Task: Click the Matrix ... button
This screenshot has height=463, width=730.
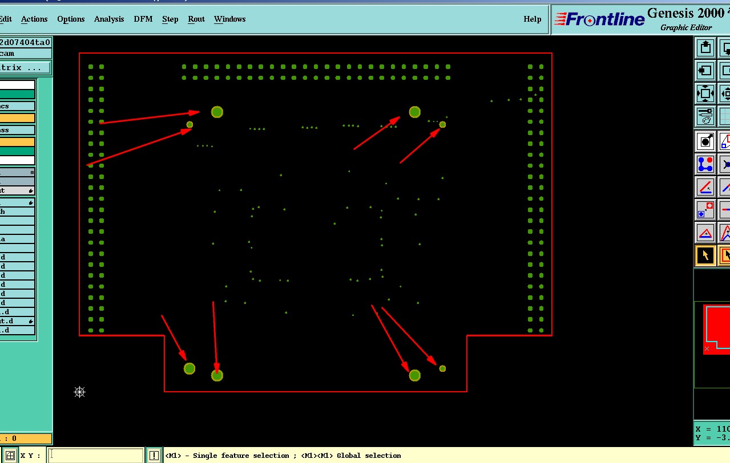Action: click(25, 68)
